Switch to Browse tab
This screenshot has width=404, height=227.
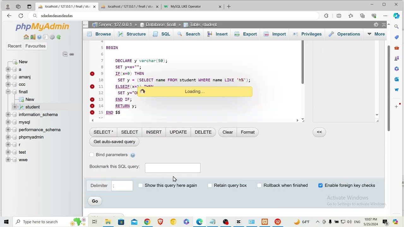[x=99, y=34]
